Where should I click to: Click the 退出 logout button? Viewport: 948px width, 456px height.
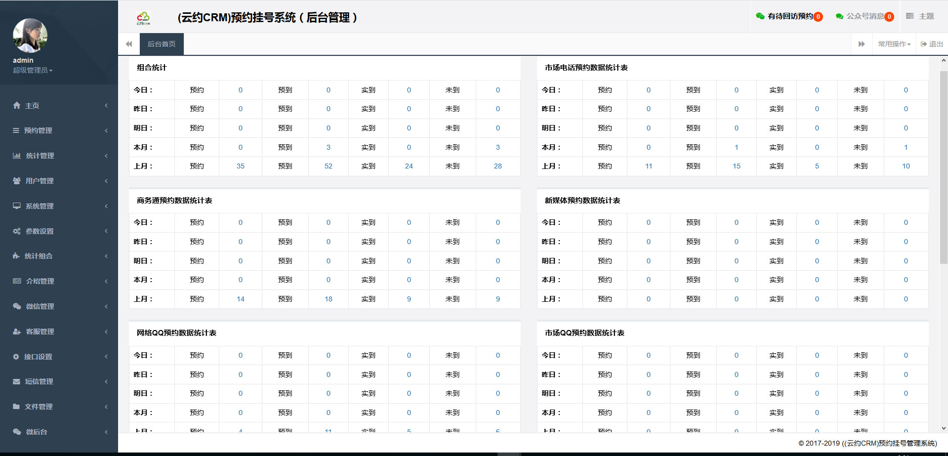932,44
